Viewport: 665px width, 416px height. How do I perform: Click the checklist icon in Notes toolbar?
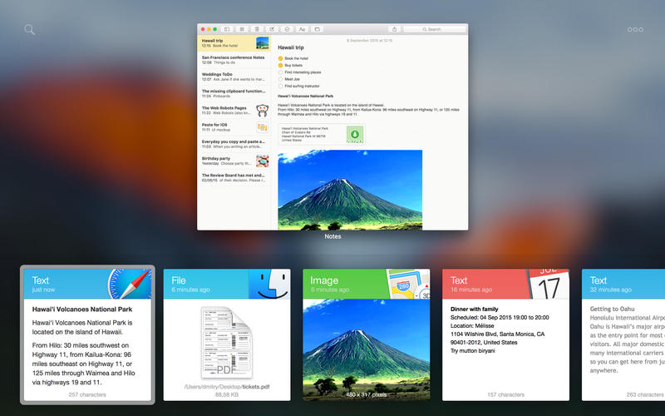(287, 29)
